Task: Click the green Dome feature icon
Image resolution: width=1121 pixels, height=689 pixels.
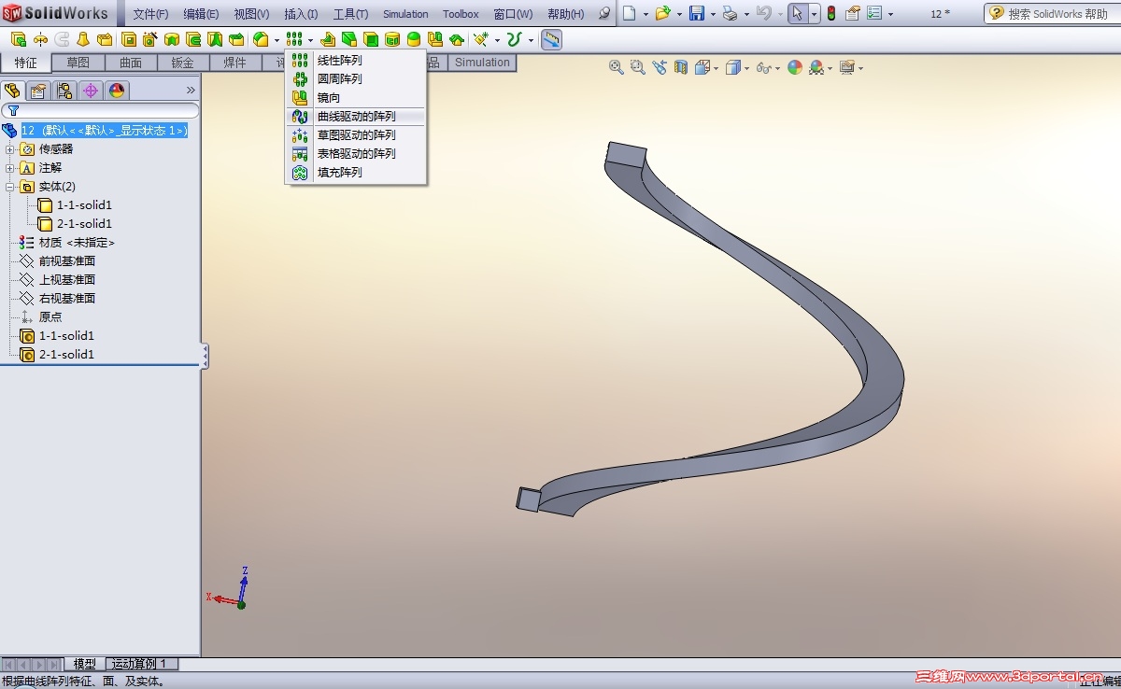Action: click(x=414, y=39)
